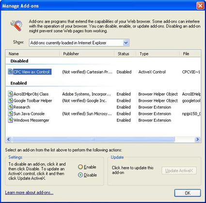Image resolution: width=206 pixels, height=203 pixels.
Task: Open the Learn more about add-ons link
Action: [x=29, y=192]
